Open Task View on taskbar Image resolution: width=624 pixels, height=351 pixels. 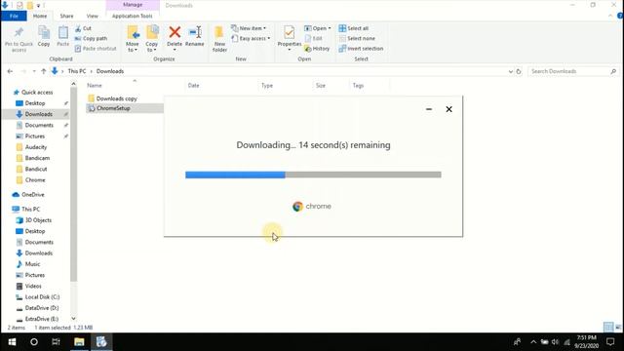[x=56, y=342]
